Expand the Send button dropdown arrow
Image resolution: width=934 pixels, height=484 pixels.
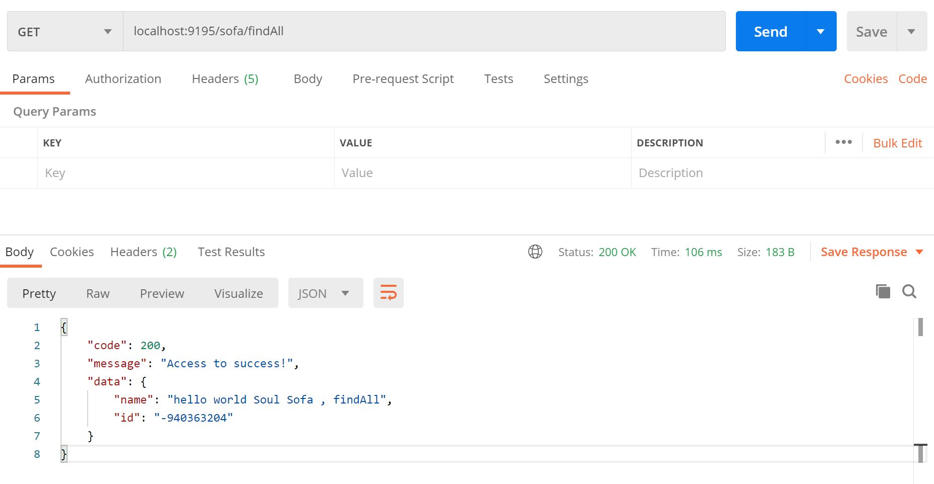(821, 32)
